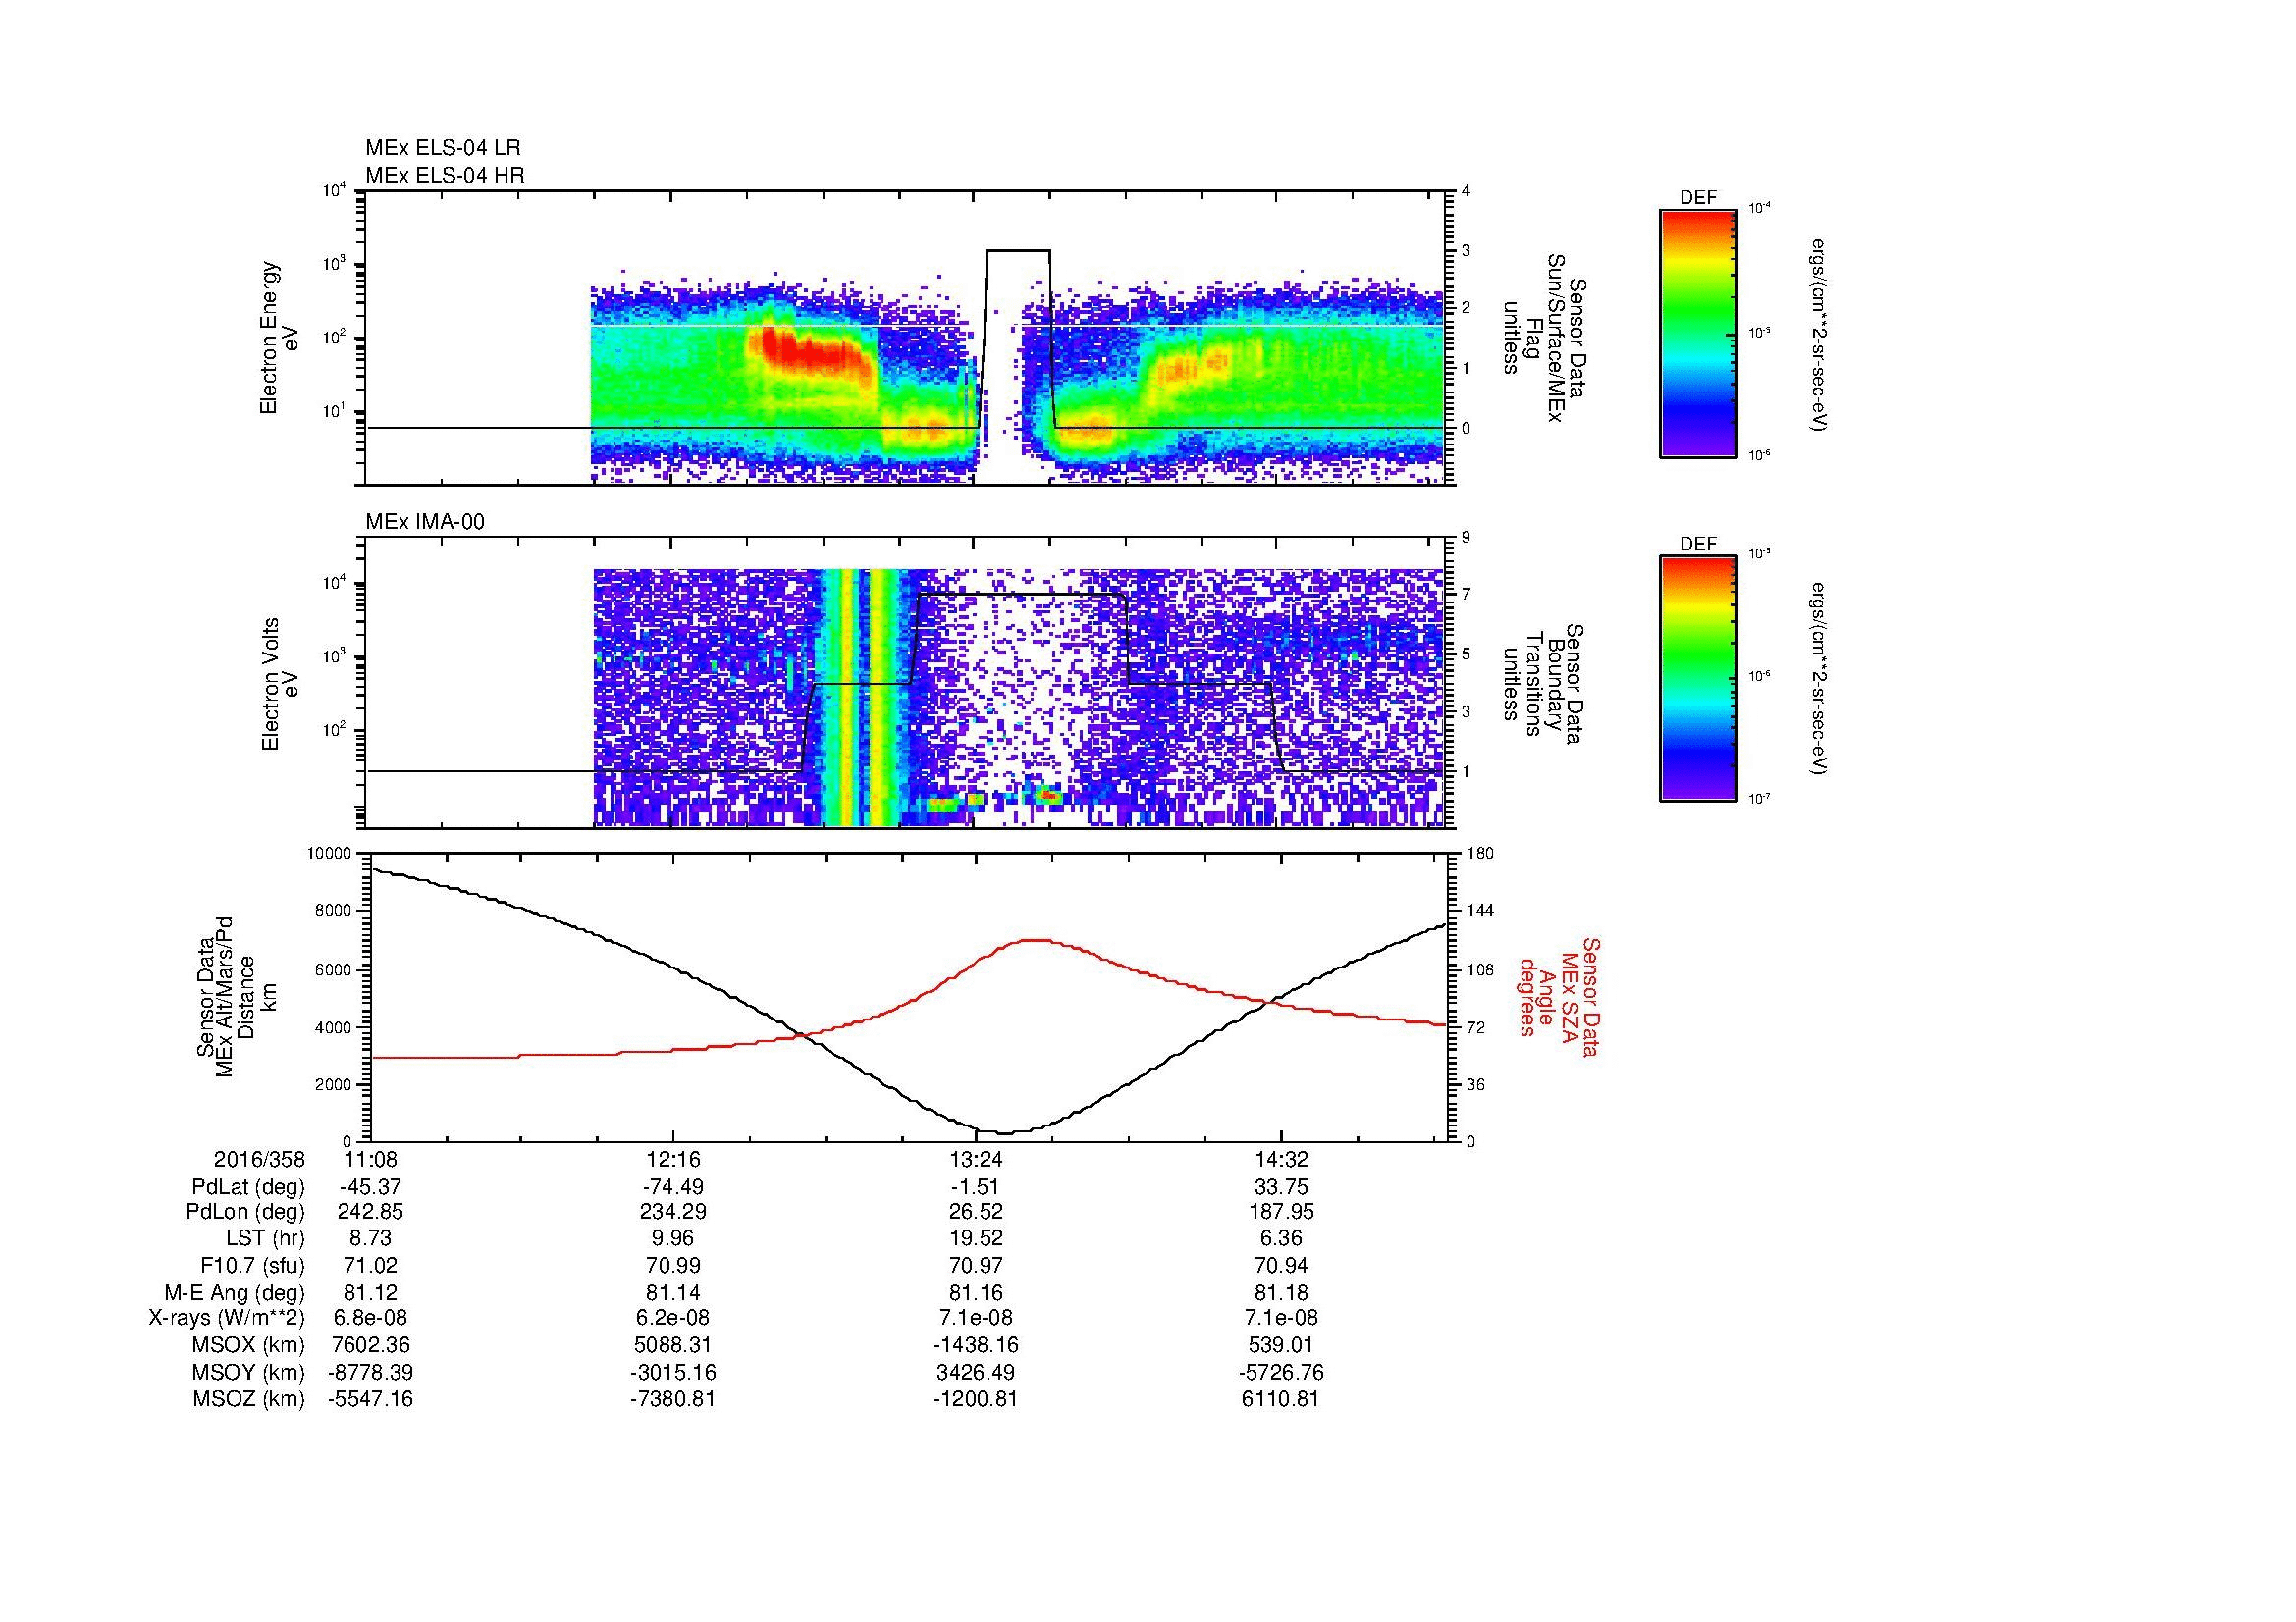Click the '2016/358' date label
Image resolution: width=2296 pixels, height=1622 pixels.
point(259,1159)
